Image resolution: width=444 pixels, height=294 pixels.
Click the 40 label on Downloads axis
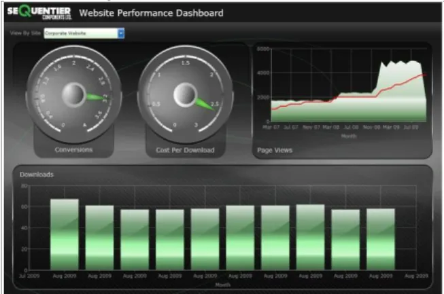(x=24, y=228)
